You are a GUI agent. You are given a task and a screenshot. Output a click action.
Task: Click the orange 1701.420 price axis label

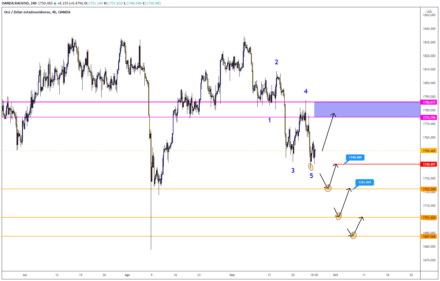pyautogui.click(x=429, y=218)
